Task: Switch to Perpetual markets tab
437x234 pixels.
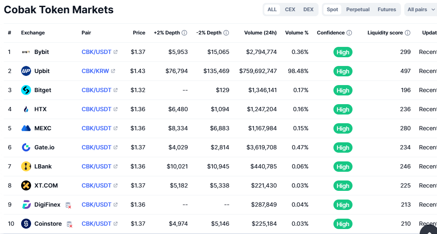Action: coord(358,10)
